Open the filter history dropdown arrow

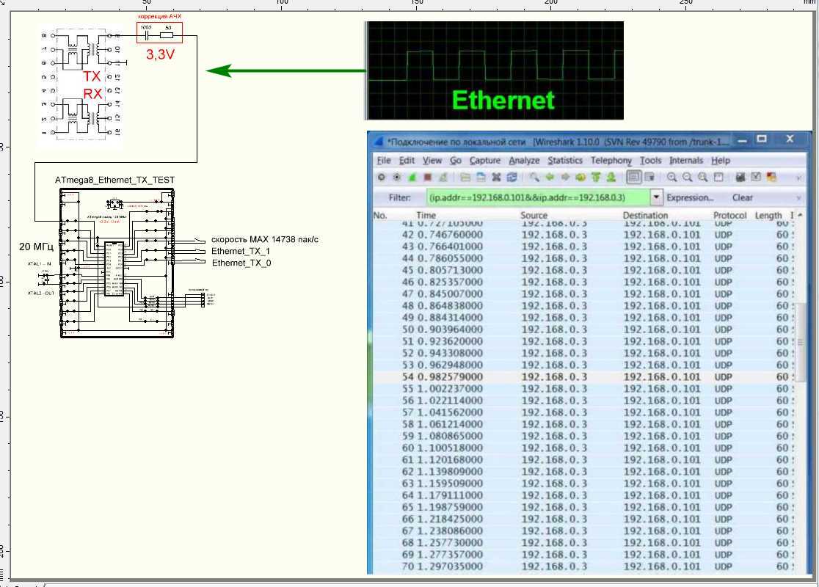click(656, 197)
